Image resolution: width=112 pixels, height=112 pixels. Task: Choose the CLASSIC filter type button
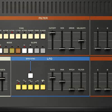point(43,36)
